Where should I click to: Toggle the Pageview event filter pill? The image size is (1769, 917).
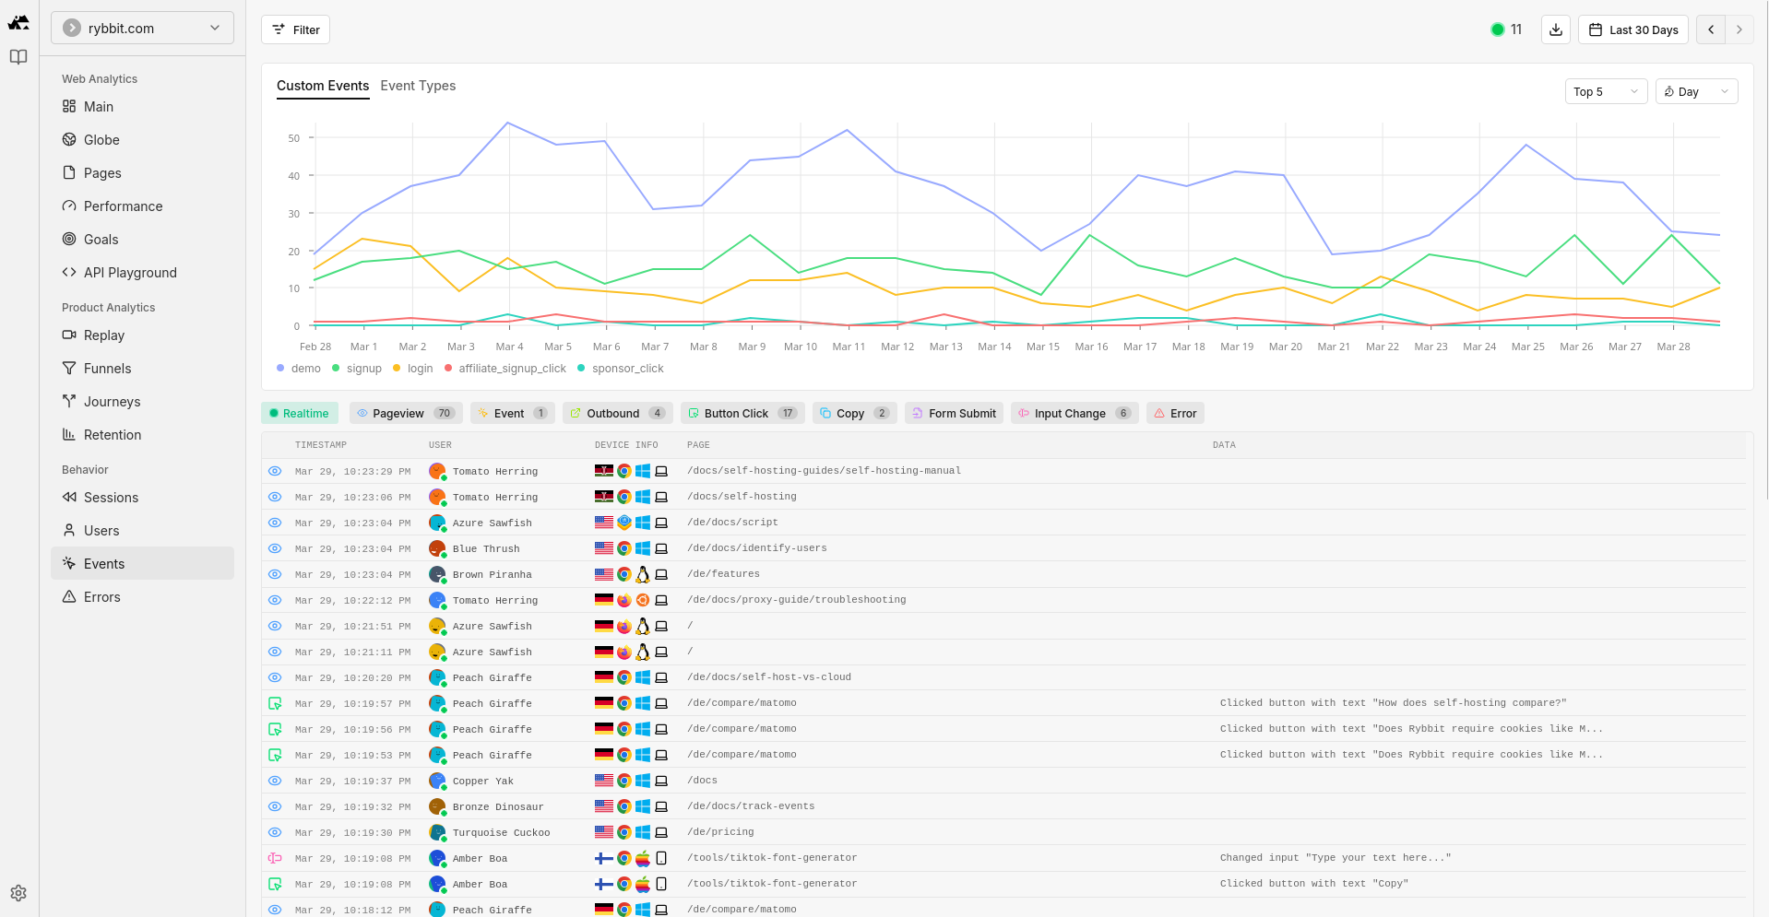(406, 413)
